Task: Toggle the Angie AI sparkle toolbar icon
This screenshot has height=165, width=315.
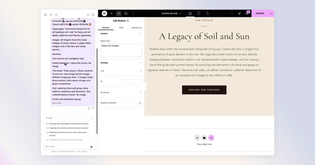Action: pos(119,13)
